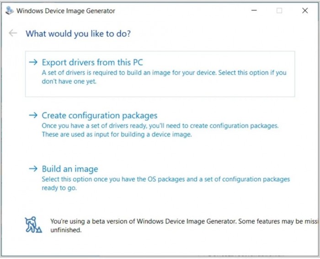Click the text 'Once you have a set of drivers ready'

pos(94,126)
